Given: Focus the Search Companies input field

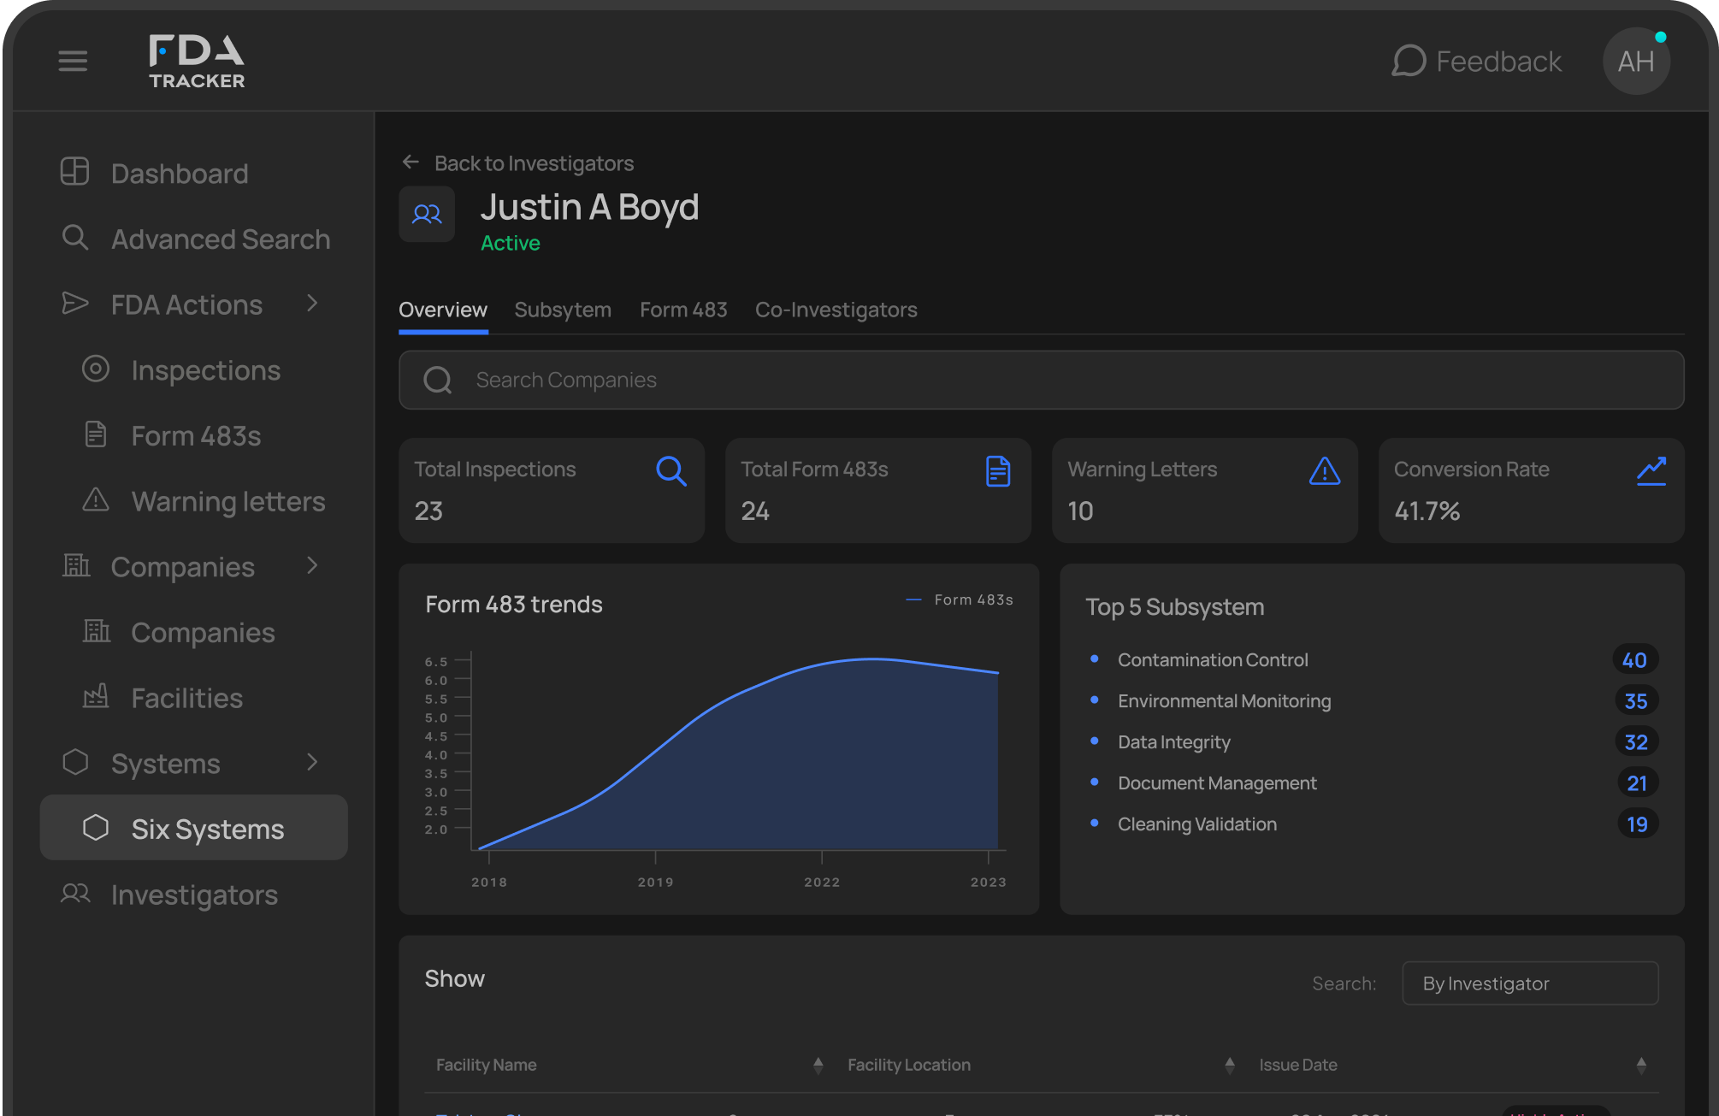Looking at the screenshot, I should point(1041,380).
